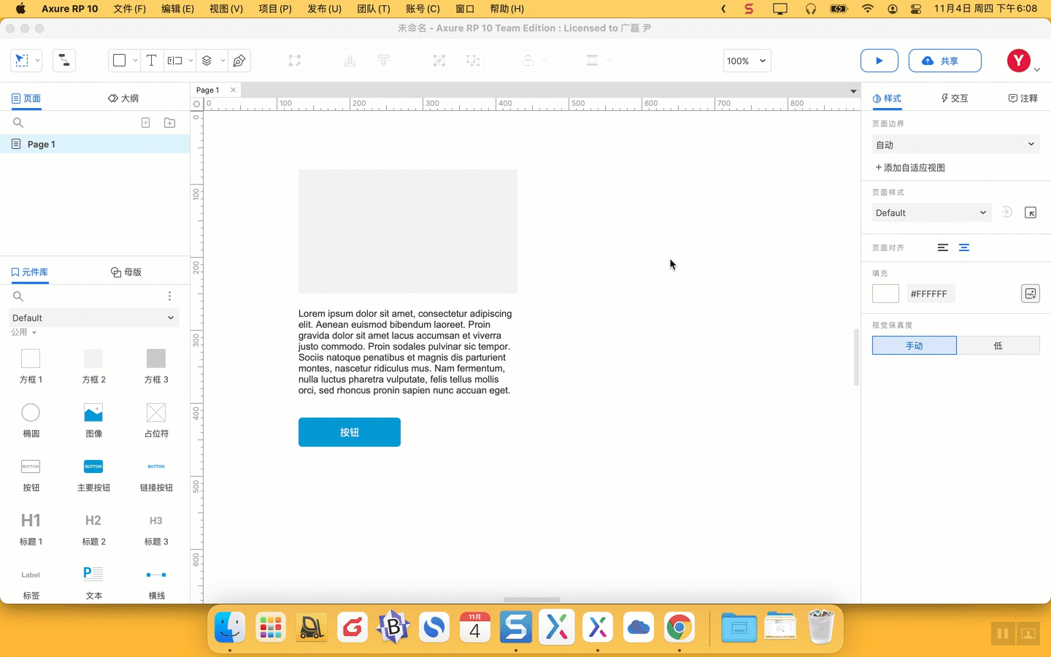The height and width of the screenshot is (657, 1051).
Task: Select the 图像 image widget
Action: (93, 420)
